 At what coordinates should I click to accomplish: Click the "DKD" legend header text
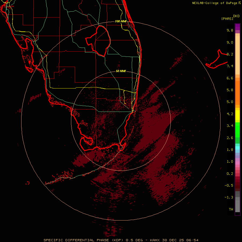(236, 16)
